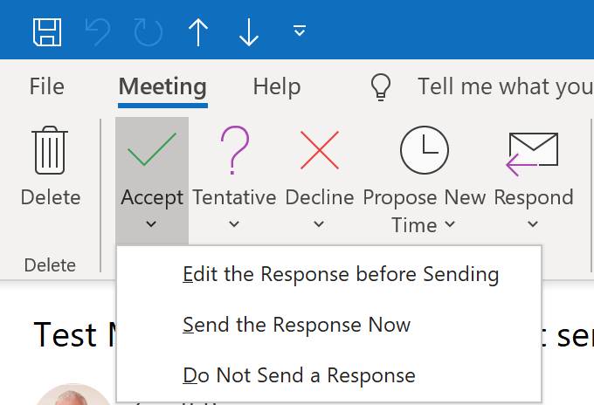Expand the Respond options chevron
Screen dimensions: 594x405
pyautogui.click(x=533, y=224)
